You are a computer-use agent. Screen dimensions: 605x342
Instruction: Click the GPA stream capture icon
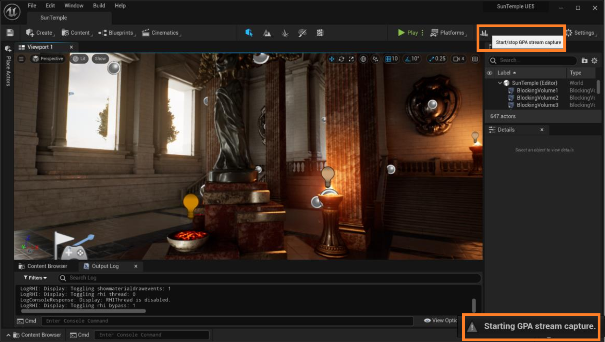484,33
